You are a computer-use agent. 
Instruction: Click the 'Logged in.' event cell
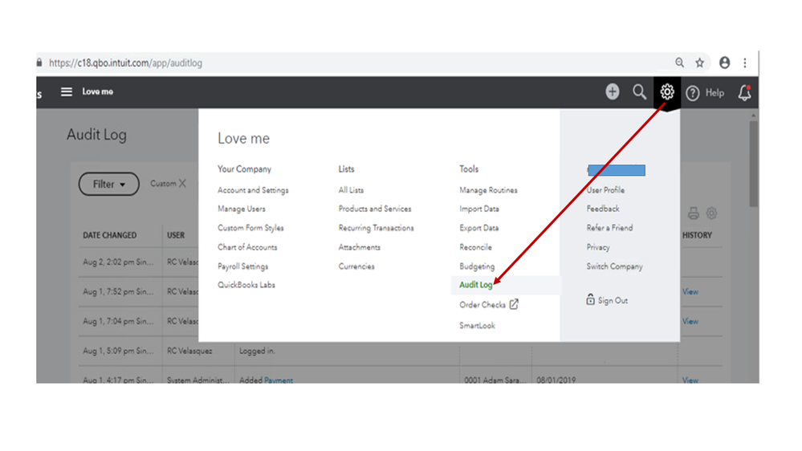click(257, 351)
